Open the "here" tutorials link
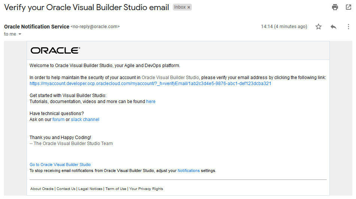 coord(151,102)
